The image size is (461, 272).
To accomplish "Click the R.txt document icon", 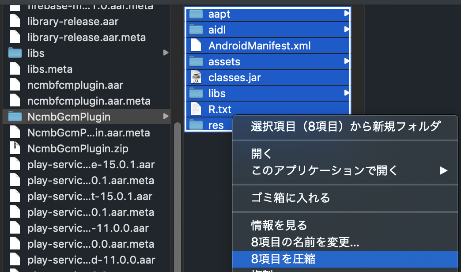I will click(x=196, y=109).
